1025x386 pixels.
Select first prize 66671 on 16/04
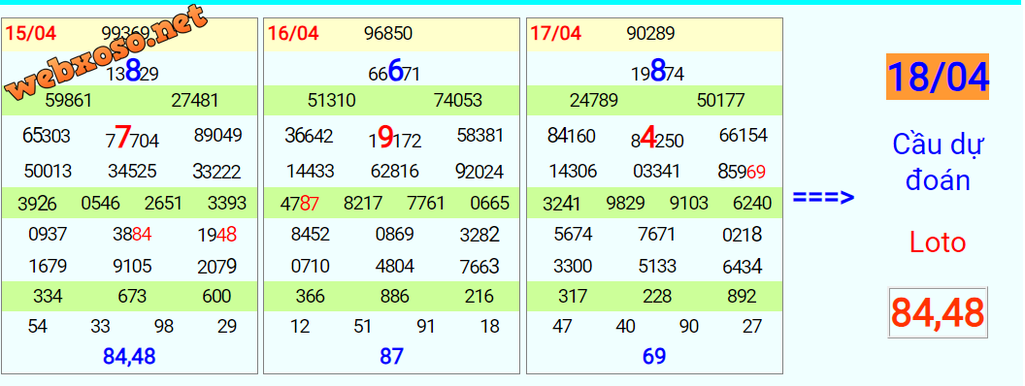[x=394, y=72]
